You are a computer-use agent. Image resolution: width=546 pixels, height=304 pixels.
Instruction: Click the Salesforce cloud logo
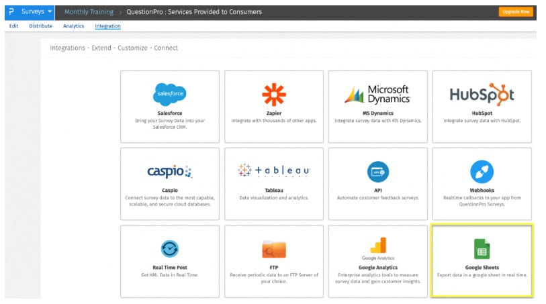[x=170, y=94]
